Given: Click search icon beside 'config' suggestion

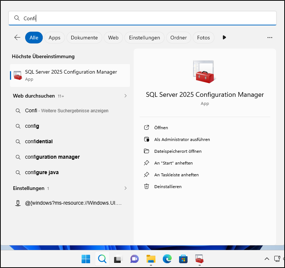Looking at the screenshot, I should coord(18,126).
